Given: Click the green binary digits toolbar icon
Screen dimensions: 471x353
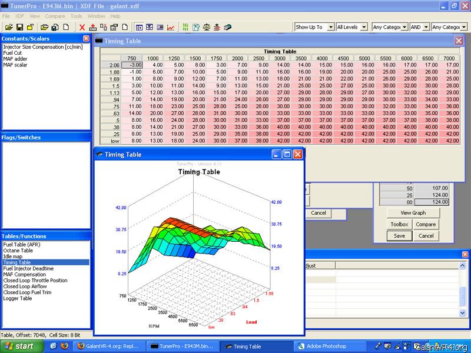Looking at the screenshot, I should (186, 27).
